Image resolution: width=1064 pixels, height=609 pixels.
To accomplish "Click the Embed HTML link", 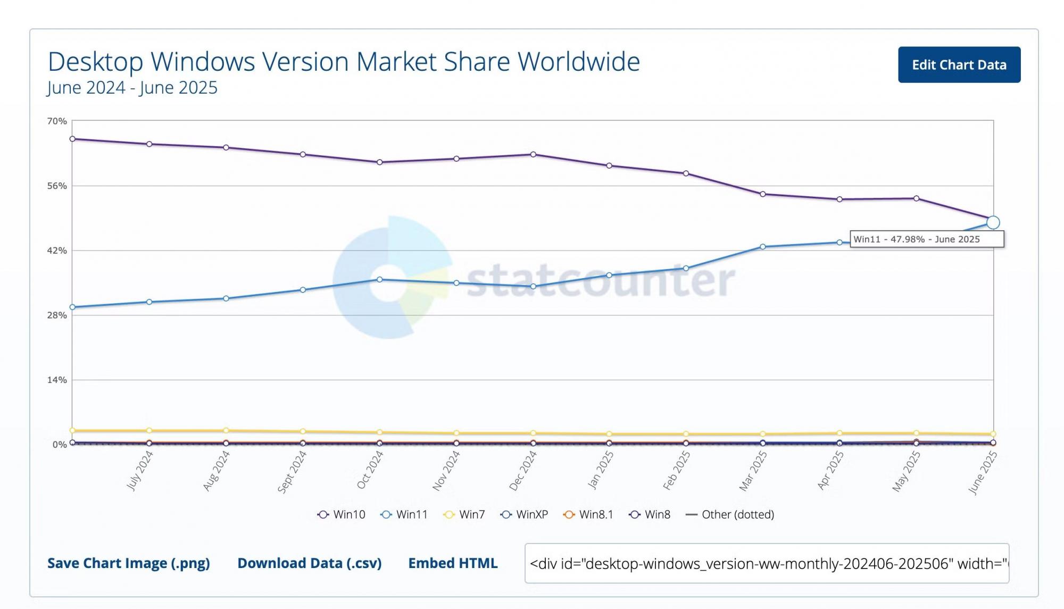I will coord(453,563).
